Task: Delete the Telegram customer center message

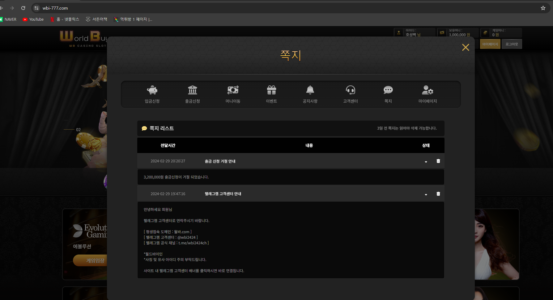Action: tap(438, 194)
